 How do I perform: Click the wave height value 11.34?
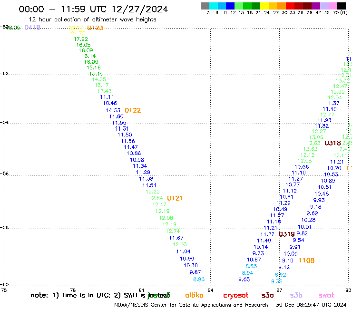tap(140, 166)
